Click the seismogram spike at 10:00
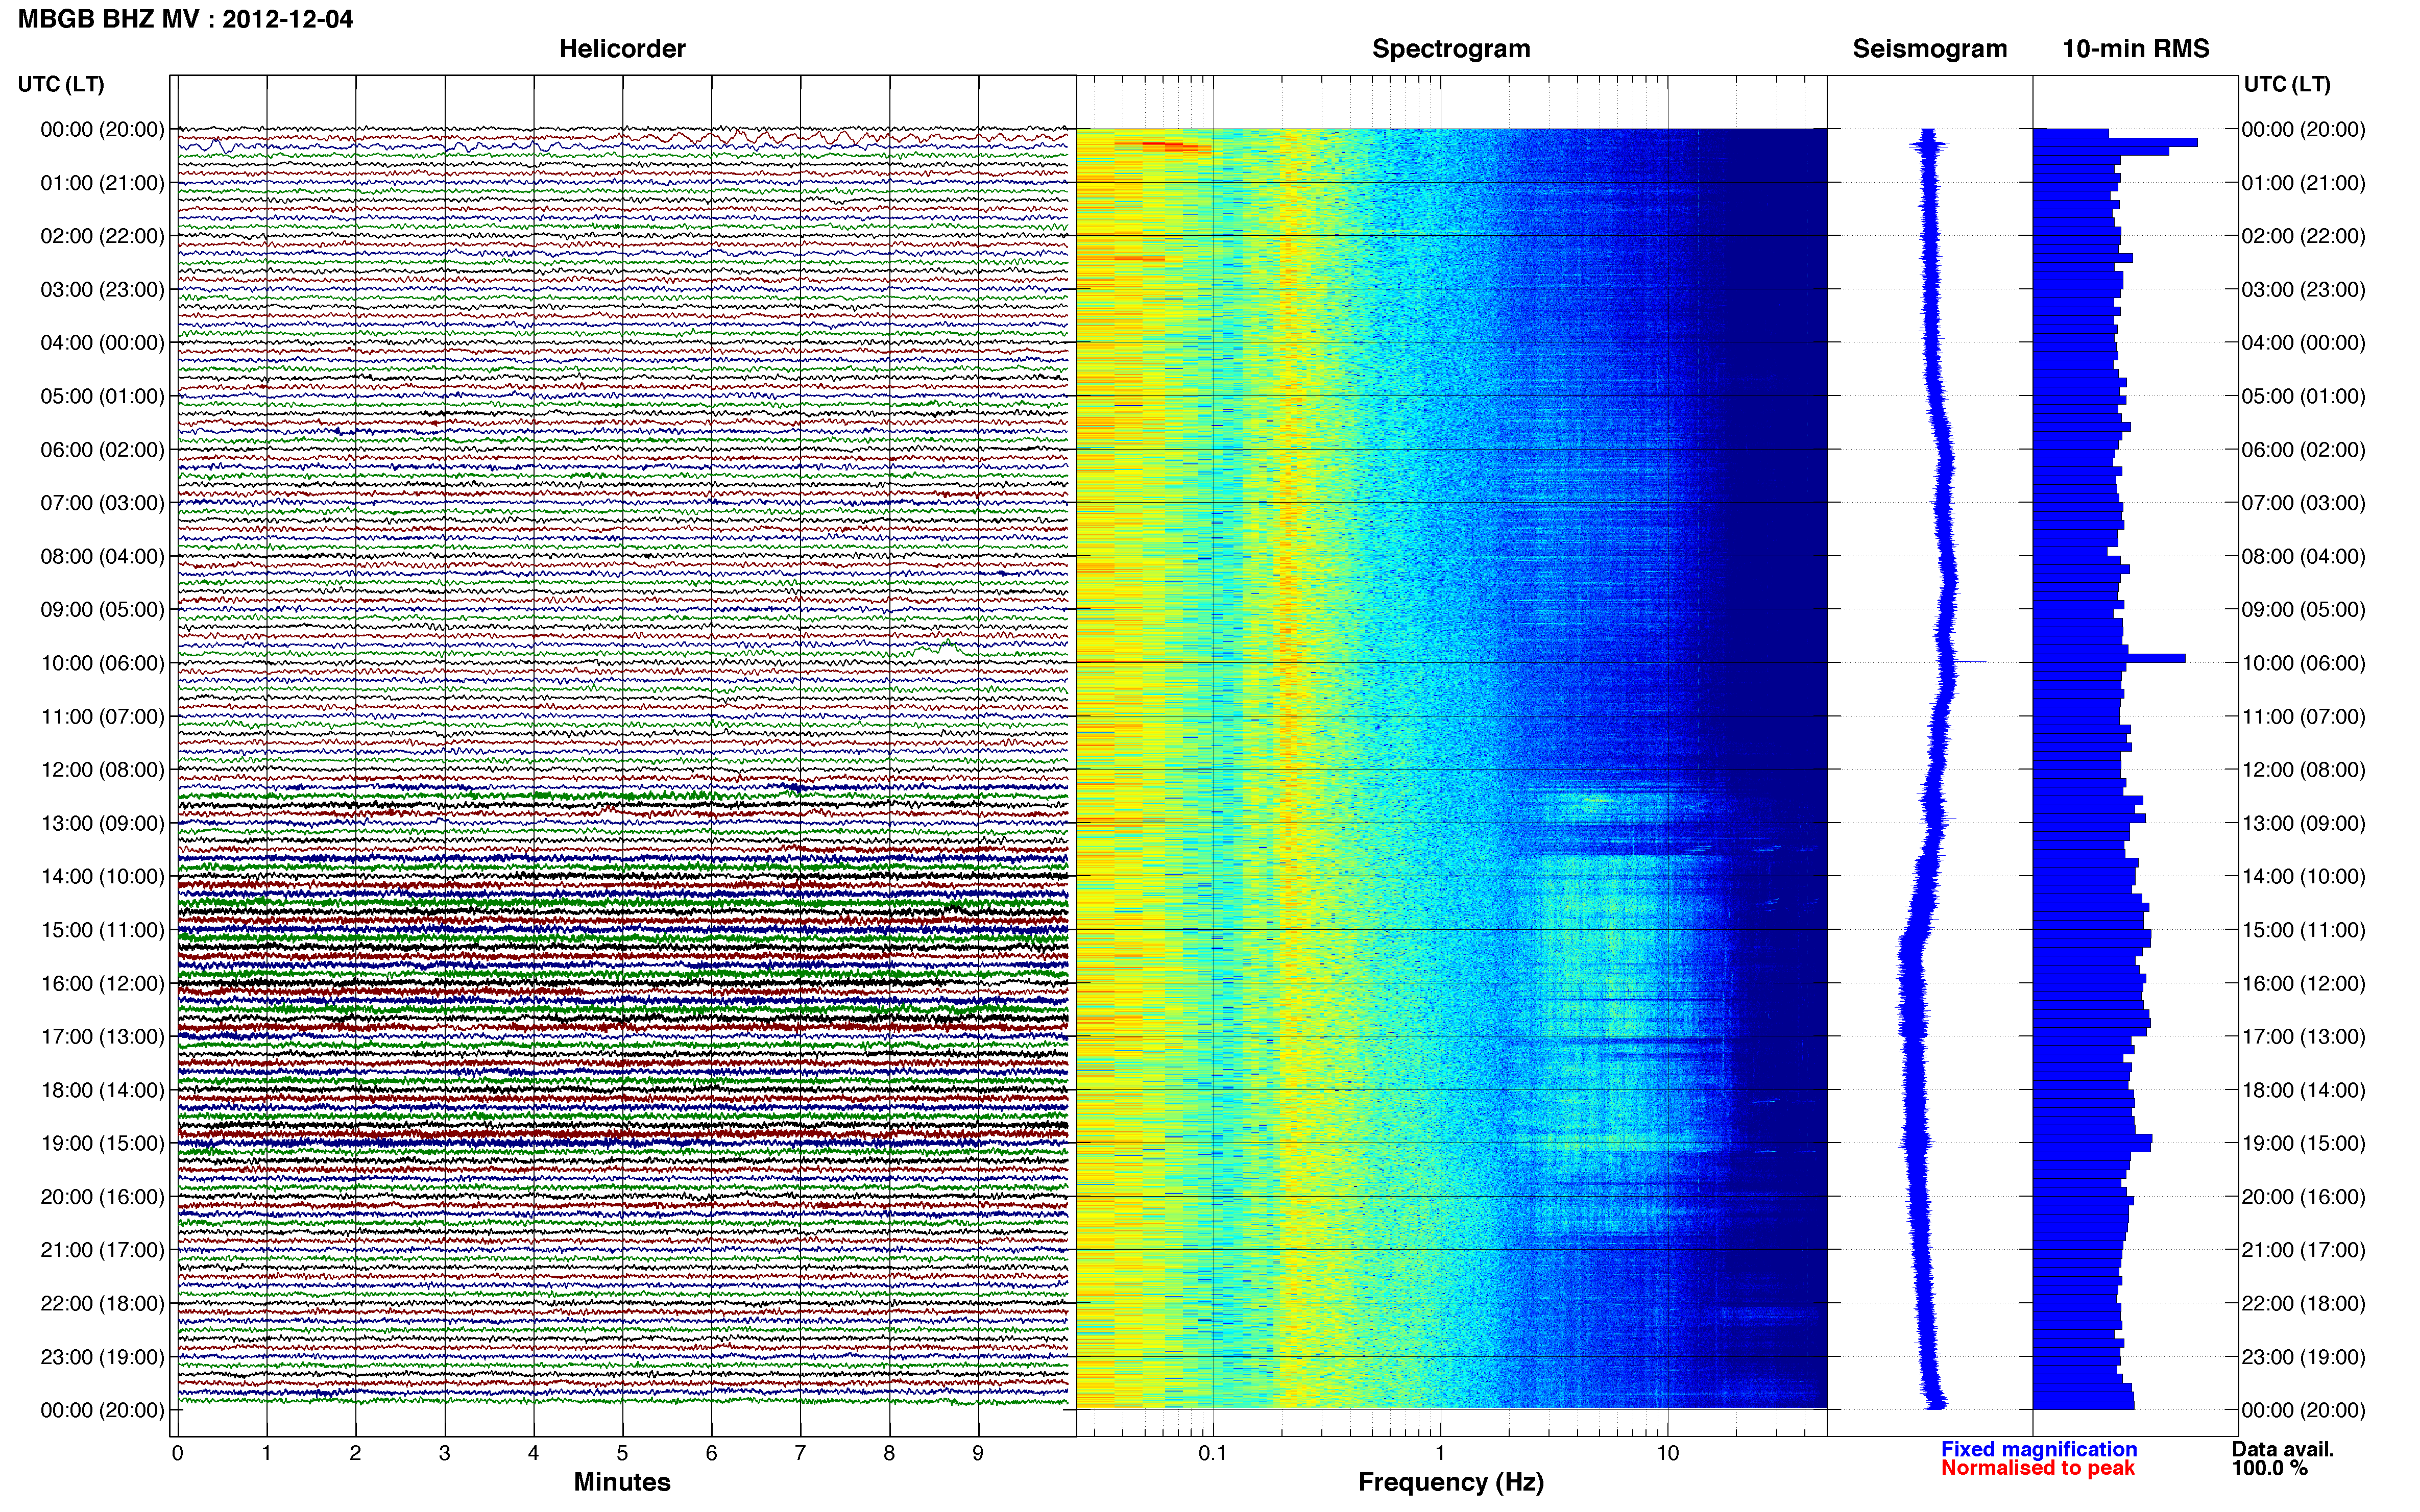Image resolution: width=2420 pixels, height=1512 pixels. (x=1971, y=662)
